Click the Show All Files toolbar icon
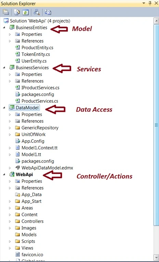Screen dimensions: 159x262 (17, 12)
